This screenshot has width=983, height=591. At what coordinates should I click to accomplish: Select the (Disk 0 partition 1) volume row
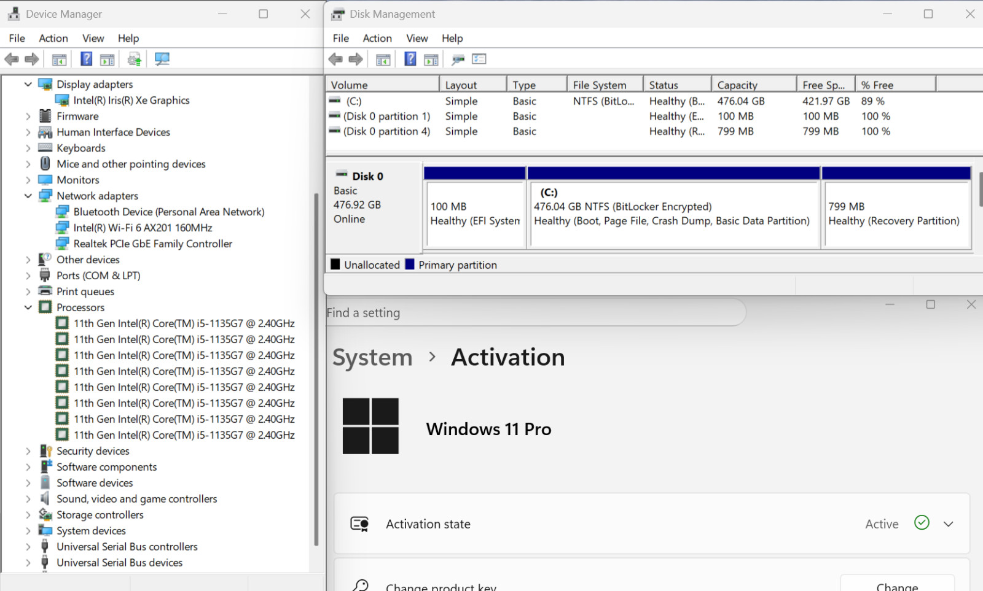pos(654,116)
